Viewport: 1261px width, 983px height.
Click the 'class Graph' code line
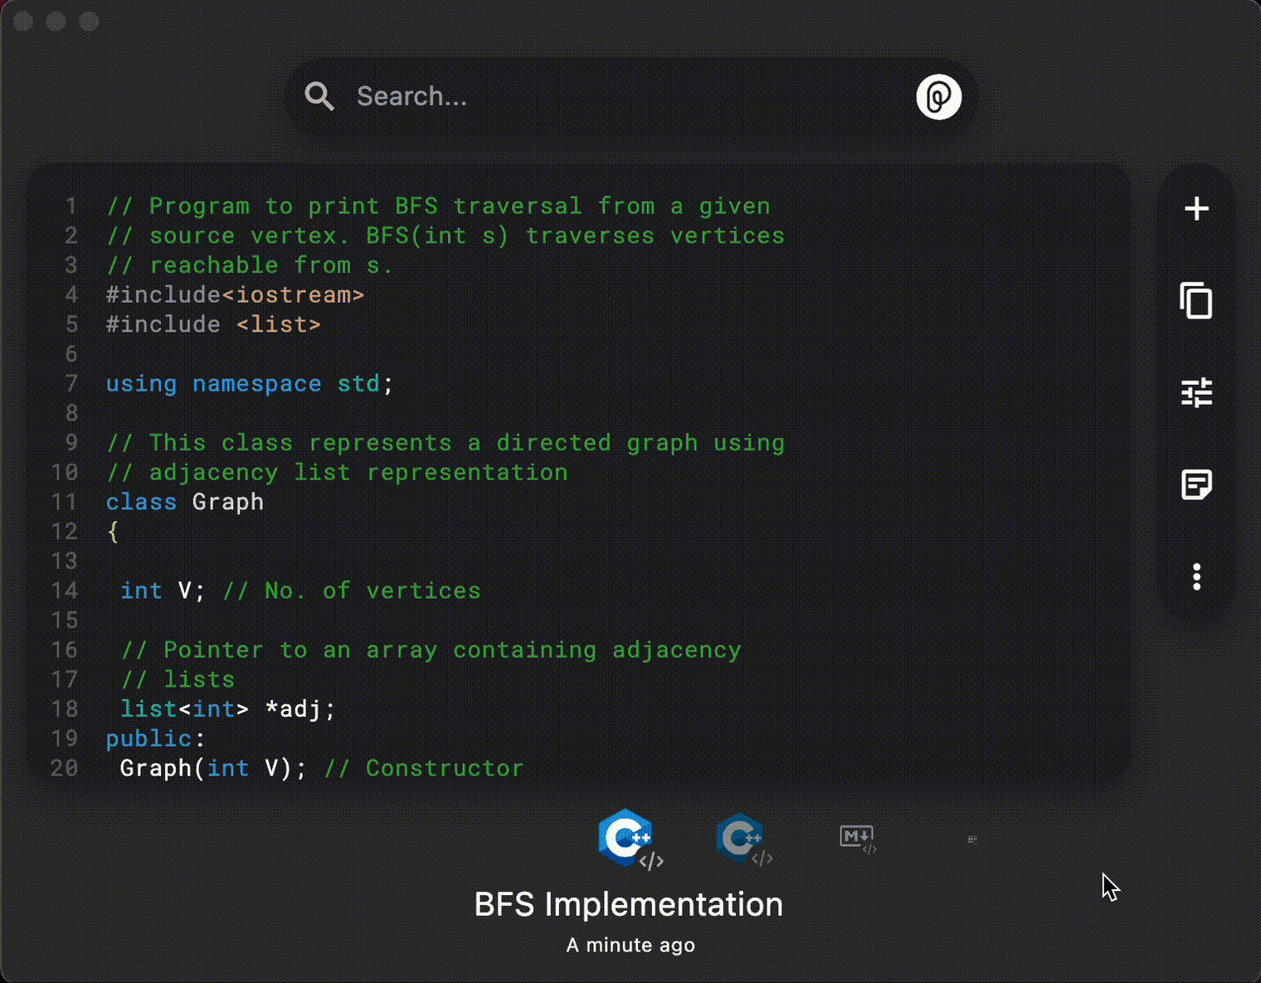coord(185,502)
